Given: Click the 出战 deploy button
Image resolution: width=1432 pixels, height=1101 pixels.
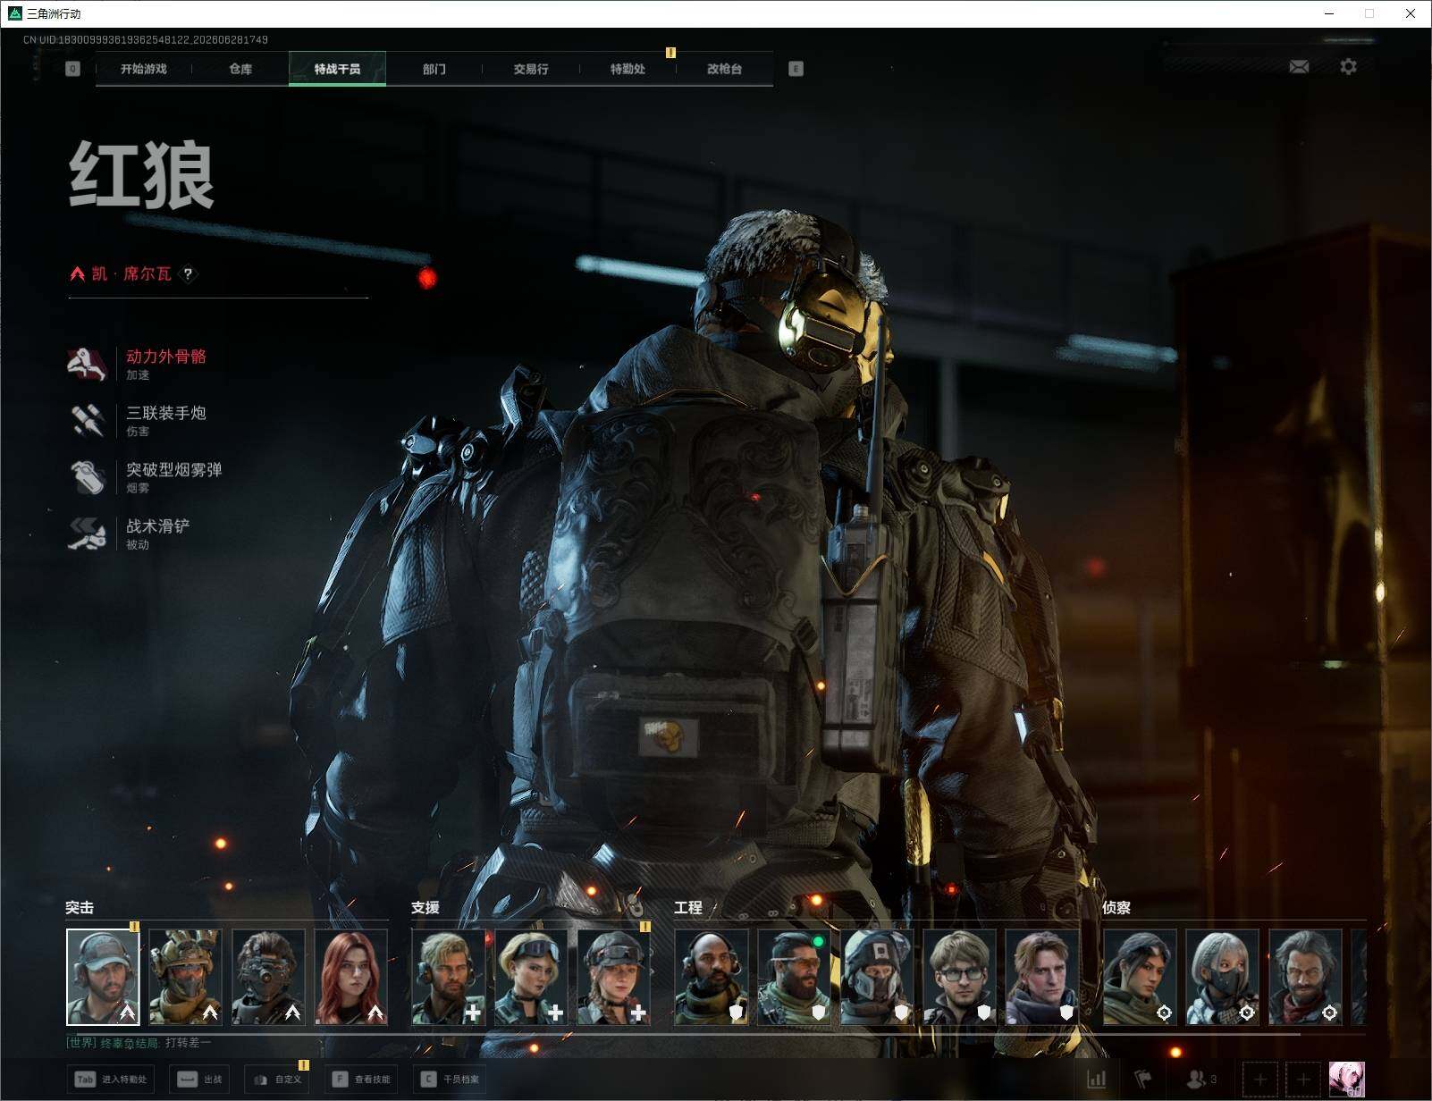Looking at the screenshot, I should coord(200,1080).
